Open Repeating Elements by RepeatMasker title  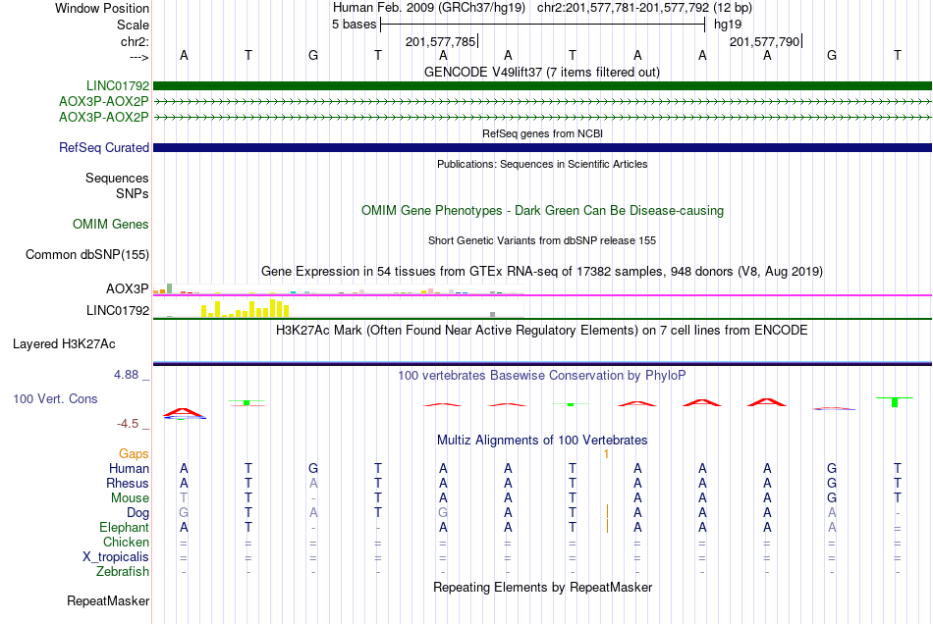542,588
